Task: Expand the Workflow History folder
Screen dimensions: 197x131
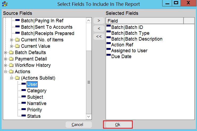Action: [x=5, y=65]
